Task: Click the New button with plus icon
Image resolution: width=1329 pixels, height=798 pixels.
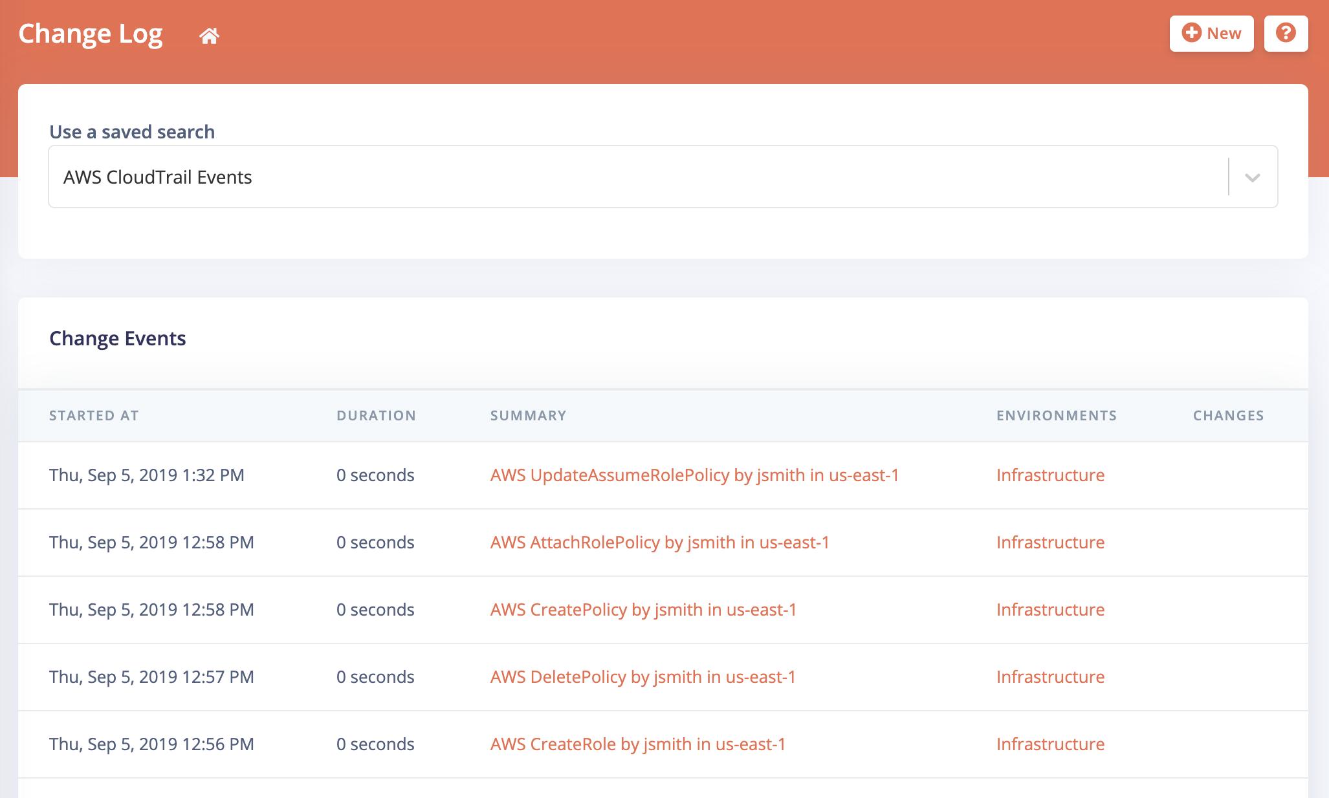Action: coord(1211,33)
